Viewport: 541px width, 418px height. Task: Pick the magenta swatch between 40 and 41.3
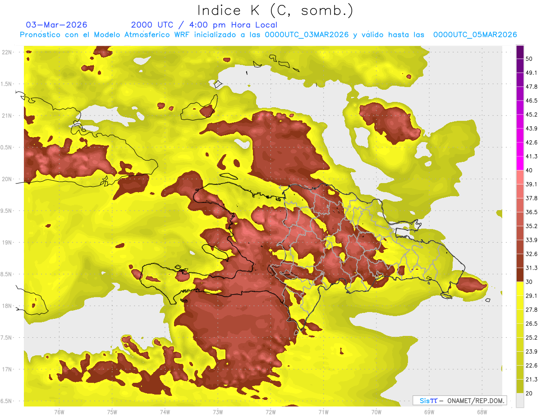point(520,164)
